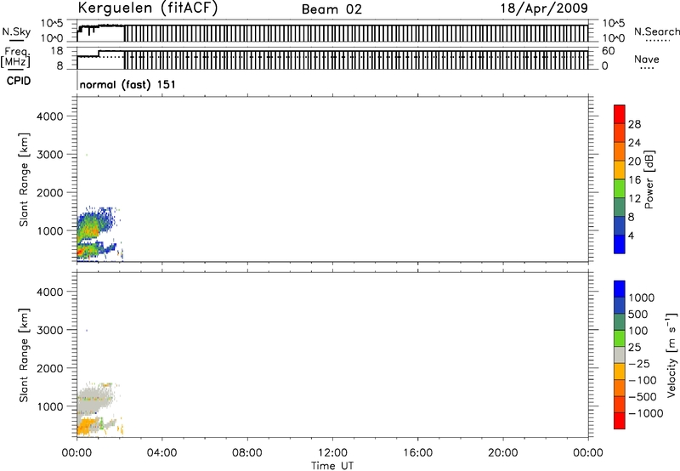Click the date '18/Apr/2009'

[544, 9]
